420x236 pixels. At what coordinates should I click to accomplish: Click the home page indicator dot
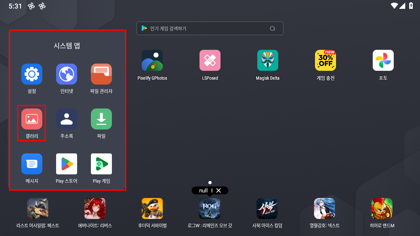[210, 183]
